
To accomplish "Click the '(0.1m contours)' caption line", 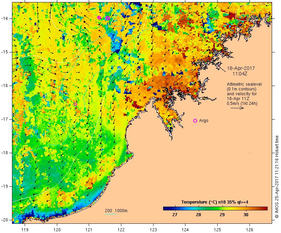I will tap(241, 89).
